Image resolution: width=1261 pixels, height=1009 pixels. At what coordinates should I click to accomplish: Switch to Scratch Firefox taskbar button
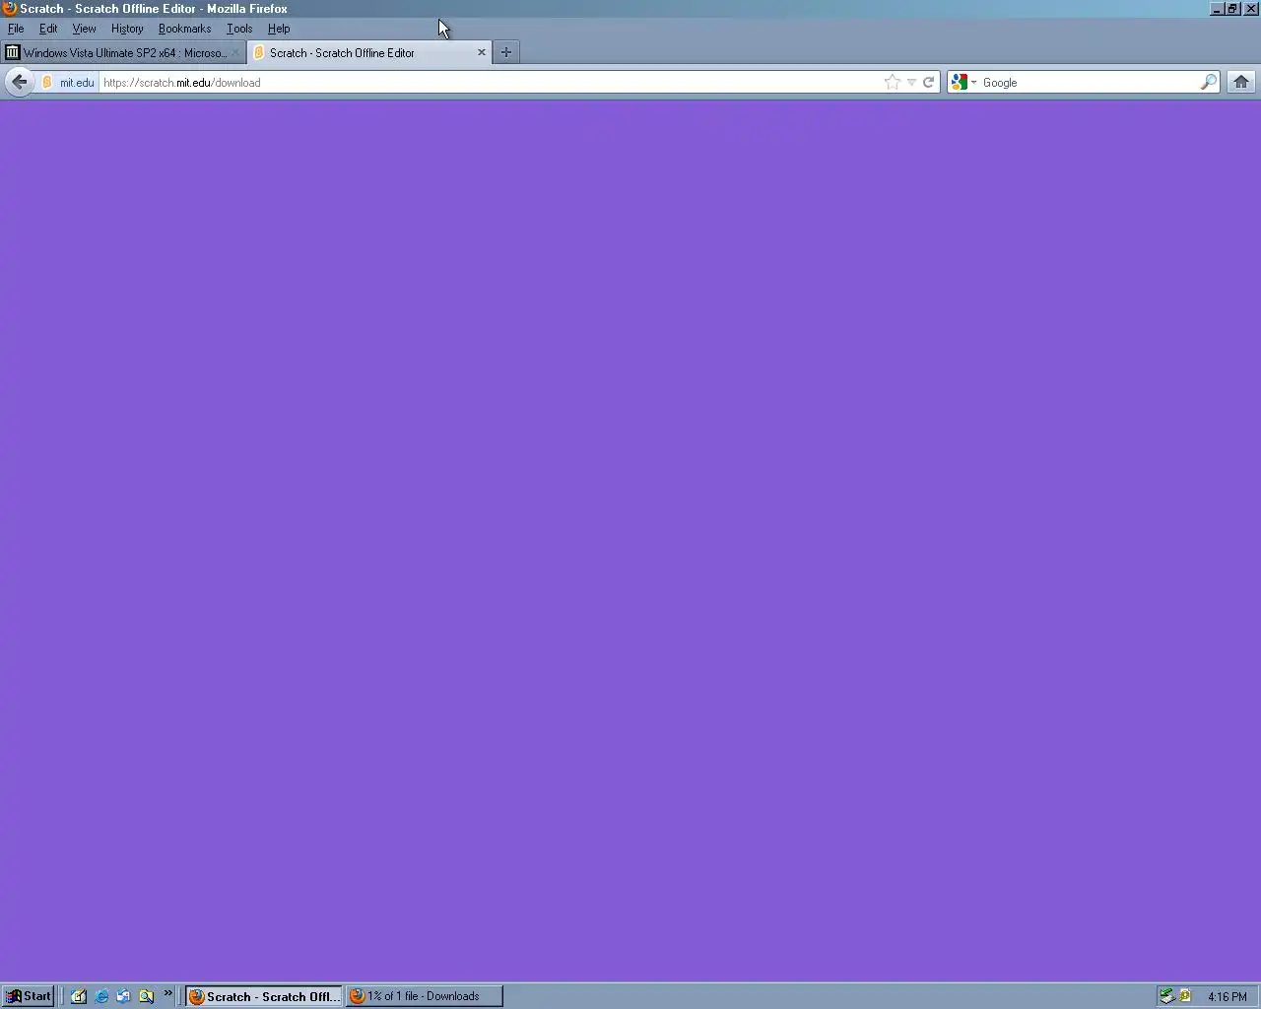click(x=264, y=996)
